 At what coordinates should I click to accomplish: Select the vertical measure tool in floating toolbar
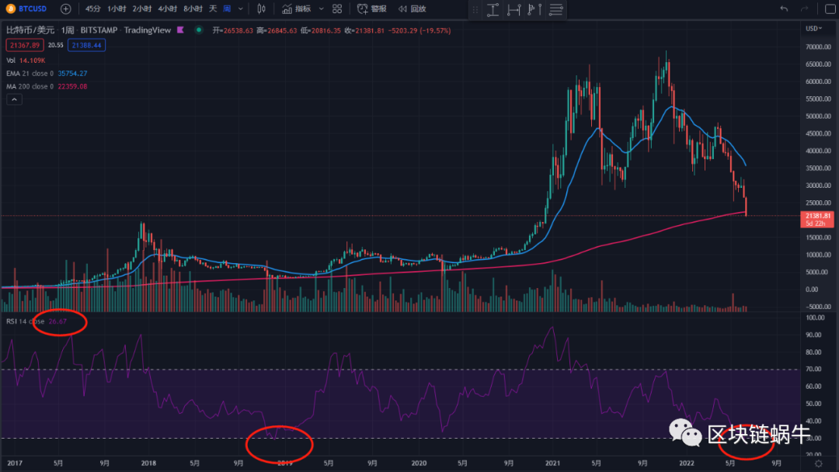493,9
